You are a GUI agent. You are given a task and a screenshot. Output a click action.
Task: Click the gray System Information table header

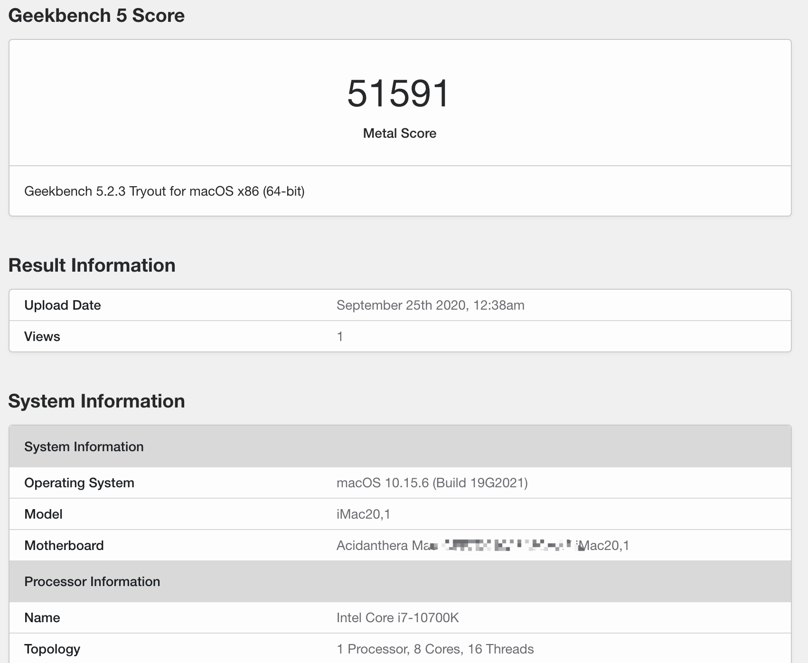coord(400,446)
